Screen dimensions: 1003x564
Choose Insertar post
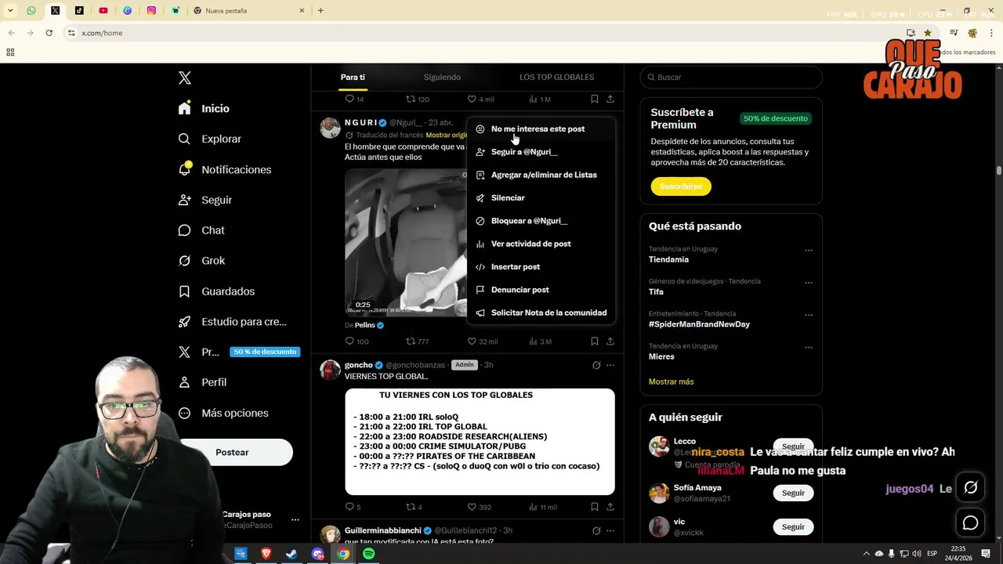tap(541, 266)
